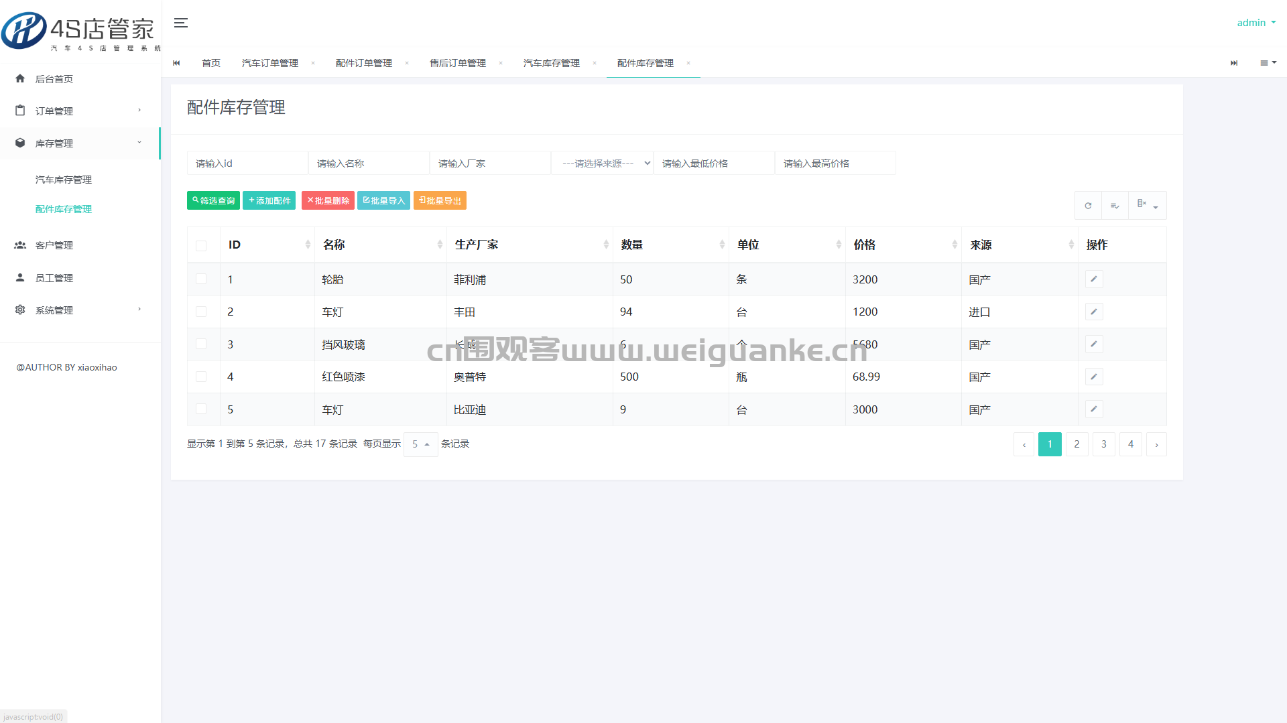Click the hamburger sidebar collapse icon
The image size is (1287, 723).
coord(180,23)
